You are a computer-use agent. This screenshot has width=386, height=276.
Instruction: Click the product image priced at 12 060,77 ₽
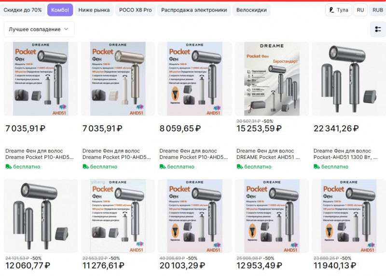pyautogui.click(x=41, y=216)
